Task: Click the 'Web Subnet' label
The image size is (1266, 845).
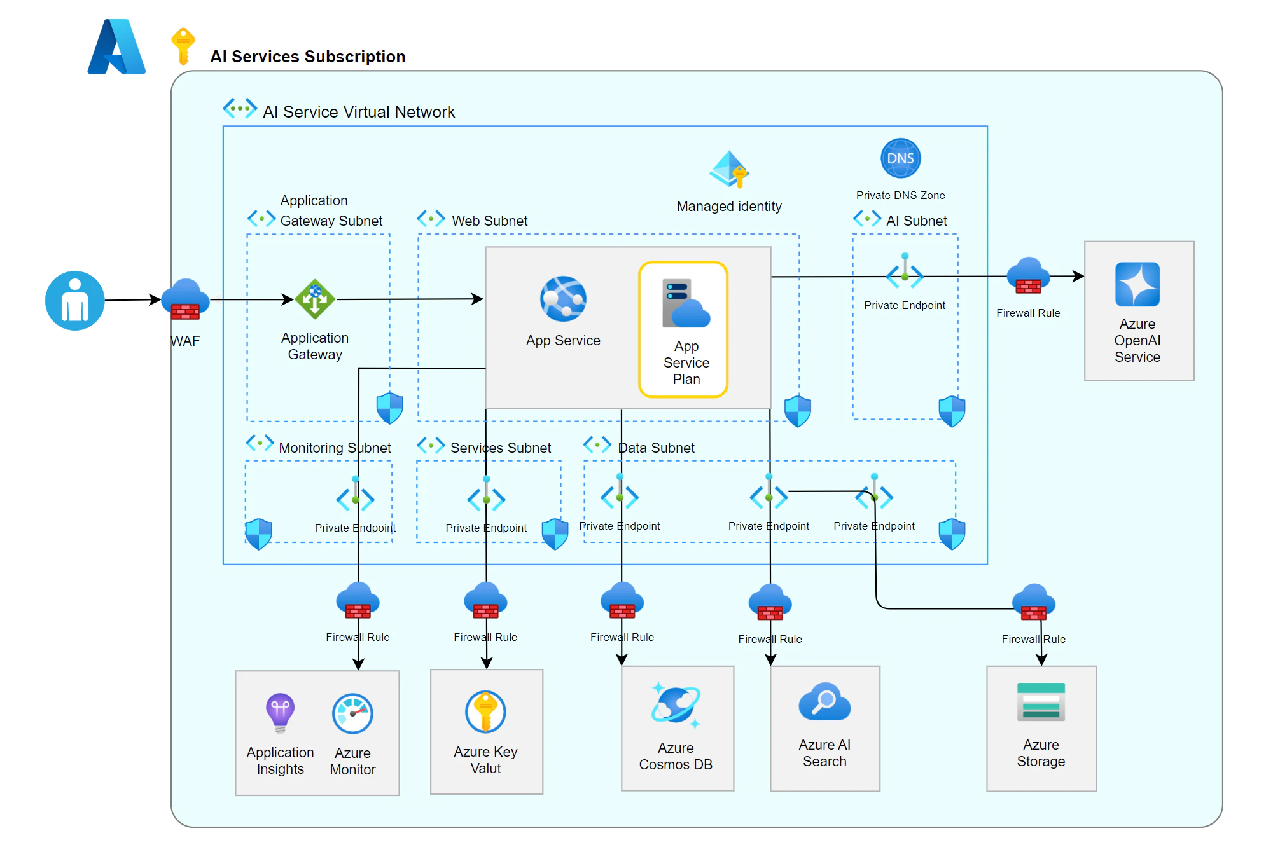Action: coord(490,221)
